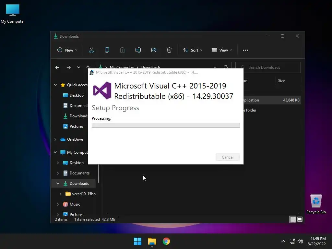Expand the vcred10-15bo folder node

click(x=60, y=194)
